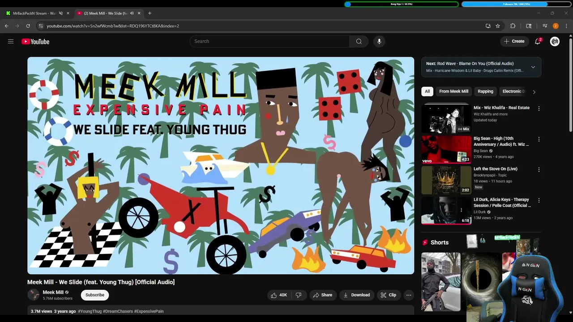Open the Create menu
The image size is (573, 322).
[514, 41]
